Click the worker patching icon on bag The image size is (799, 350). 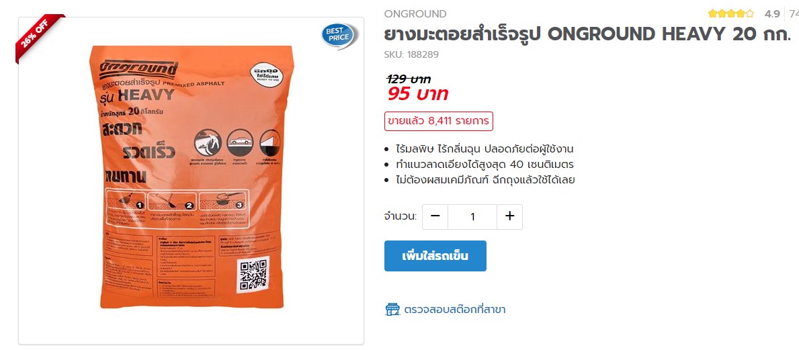208,143
